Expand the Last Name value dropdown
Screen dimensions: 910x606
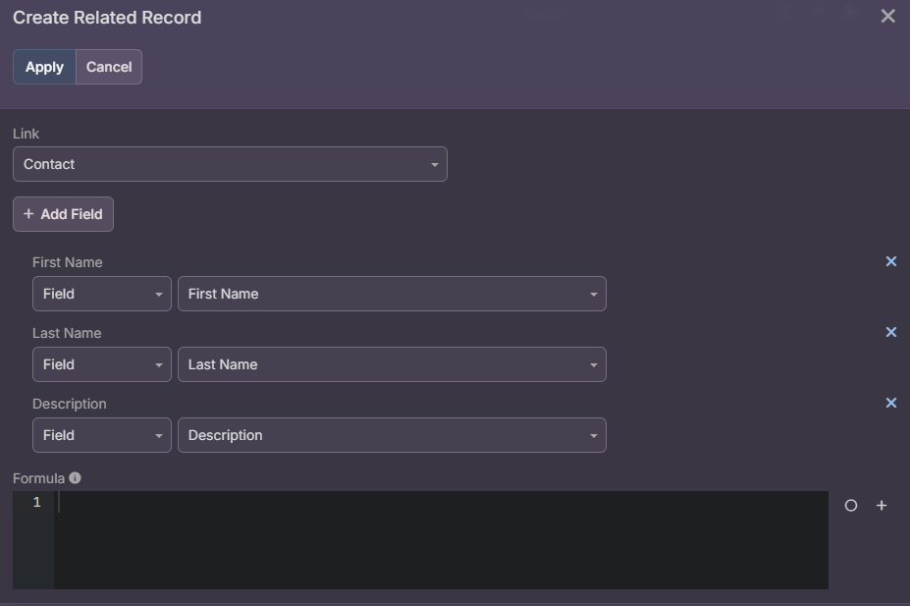coord(392,364)
